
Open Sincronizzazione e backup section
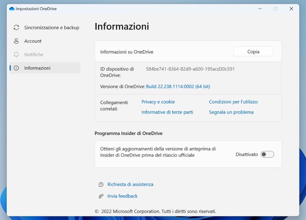point(45,27)
